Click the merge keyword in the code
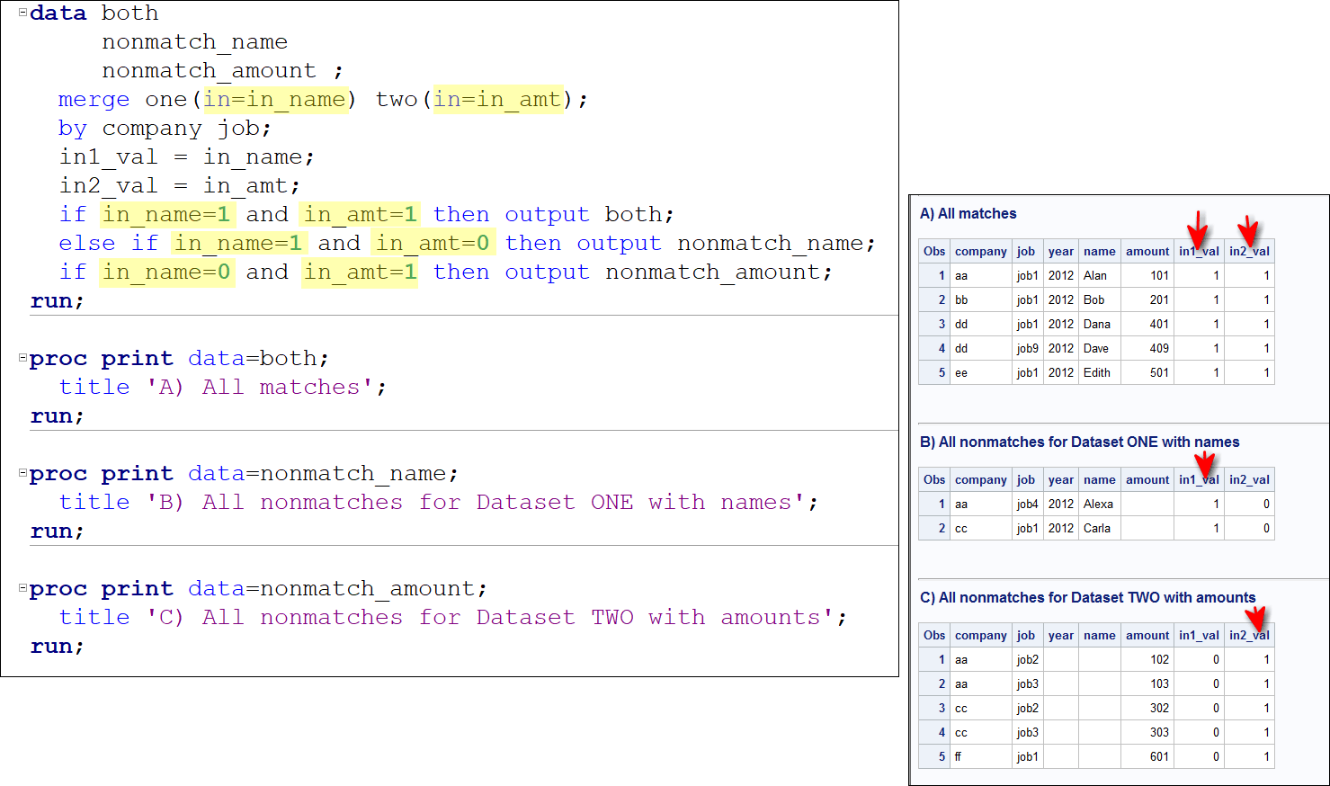The width and height of the screenshot is (1330, 786). (93, 99)
